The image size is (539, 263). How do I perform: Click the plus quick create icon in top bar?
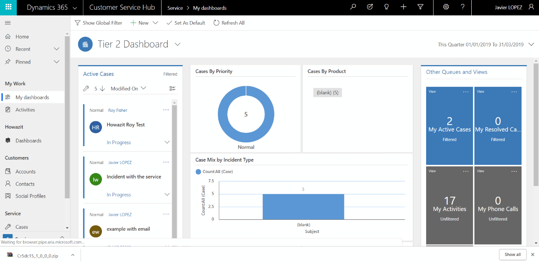(403, 7)
